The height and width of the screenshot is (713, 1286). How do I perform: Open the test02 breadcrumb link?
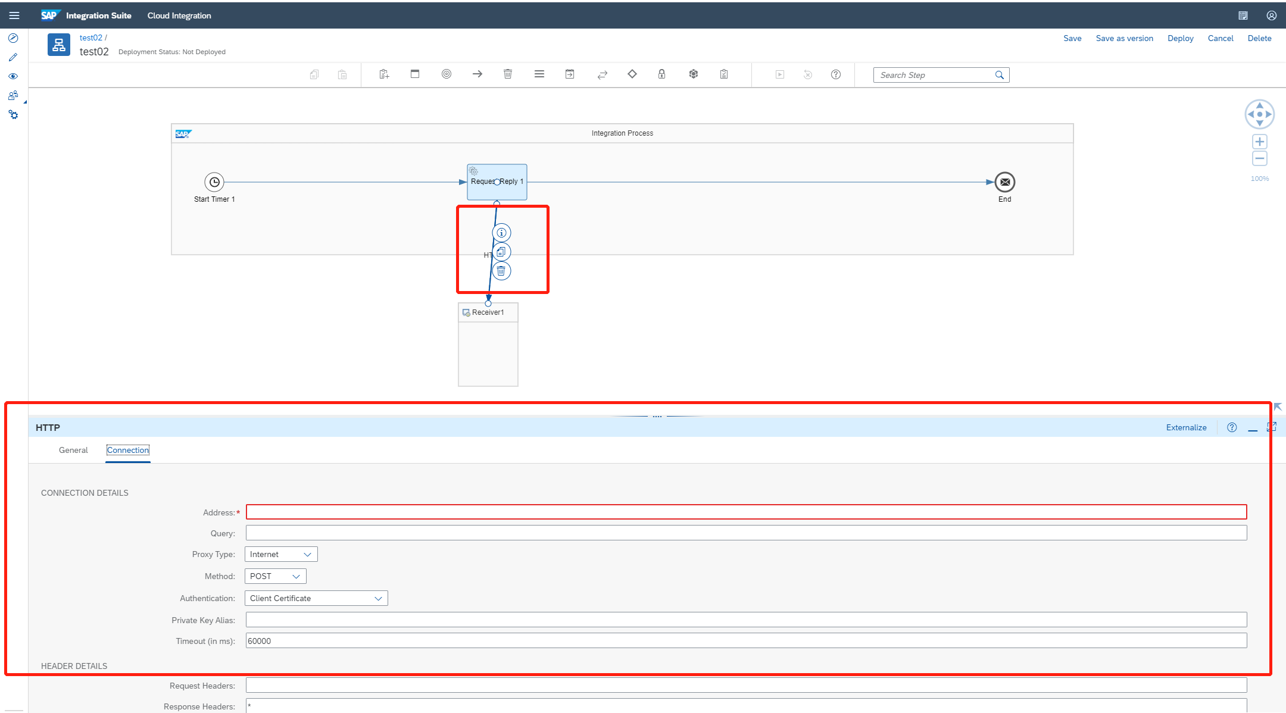(91, 37)
